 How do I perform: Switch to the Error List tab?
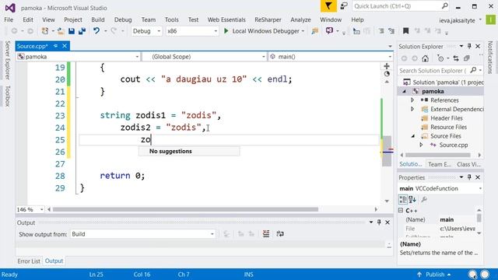(29, 261)
